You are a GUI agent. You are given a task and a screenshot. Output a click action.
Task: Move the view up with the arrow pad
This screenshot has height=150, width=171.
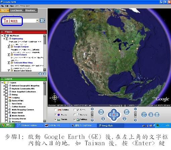(114, 111)
